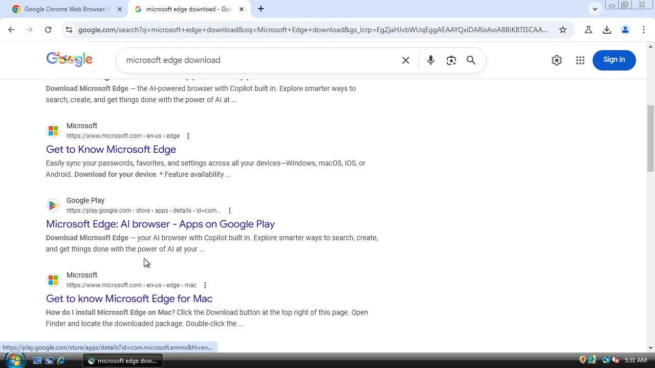Screen dimensions: 655x368
Task: Open the Chrome profile icon
Action: (x=625, y=30)
